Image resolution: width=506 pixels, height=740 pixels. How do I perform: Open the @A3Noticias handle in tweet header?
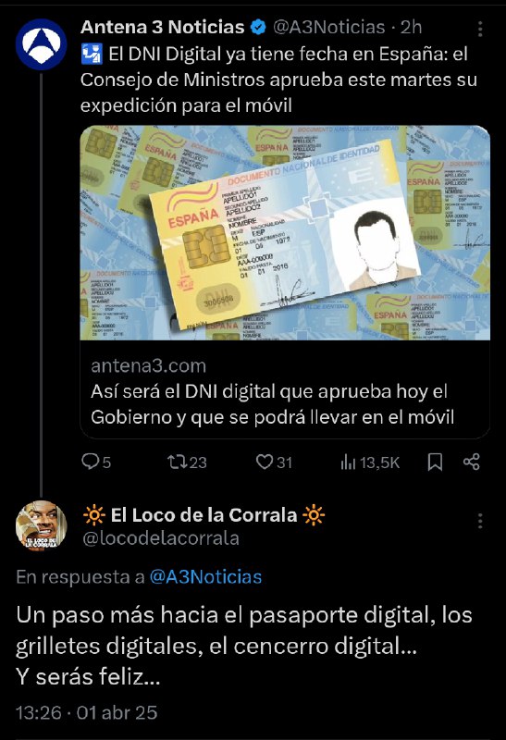pyautogui.click(x=329, y=28)
